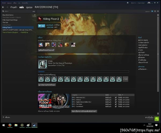This screenshot has width=161, height=133.
Task: Collapse game list with the plus icon
Action: click(x=35, y=15)
